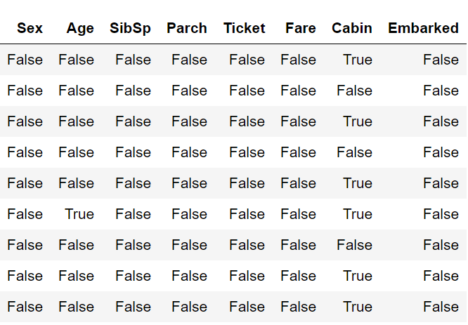This screenshot has height=325, width=468.
Task: Select the Fare column header
Action: 301,29
